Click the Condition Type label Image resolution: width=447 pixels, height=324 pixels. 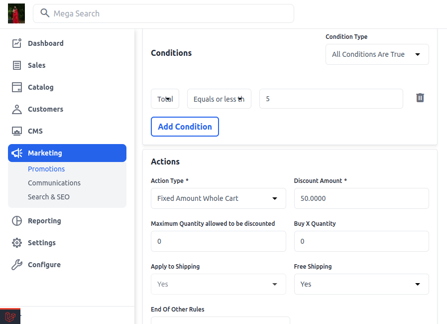click(346, 37)
